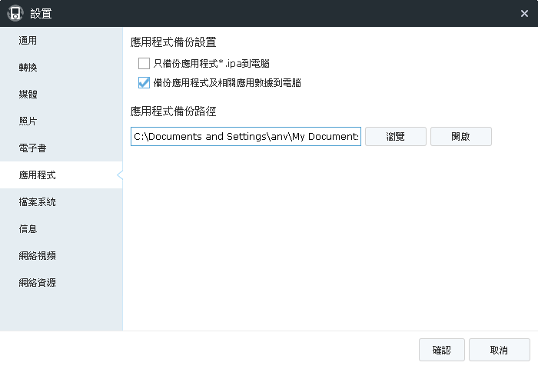Screen dimensions: 538x369
Task: Go to the 照片 settings page
Action: click(28, 121)
